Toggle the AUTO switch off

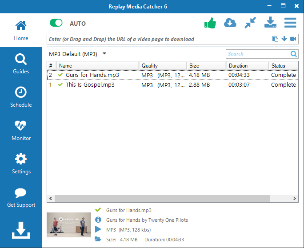click(56, 23)
